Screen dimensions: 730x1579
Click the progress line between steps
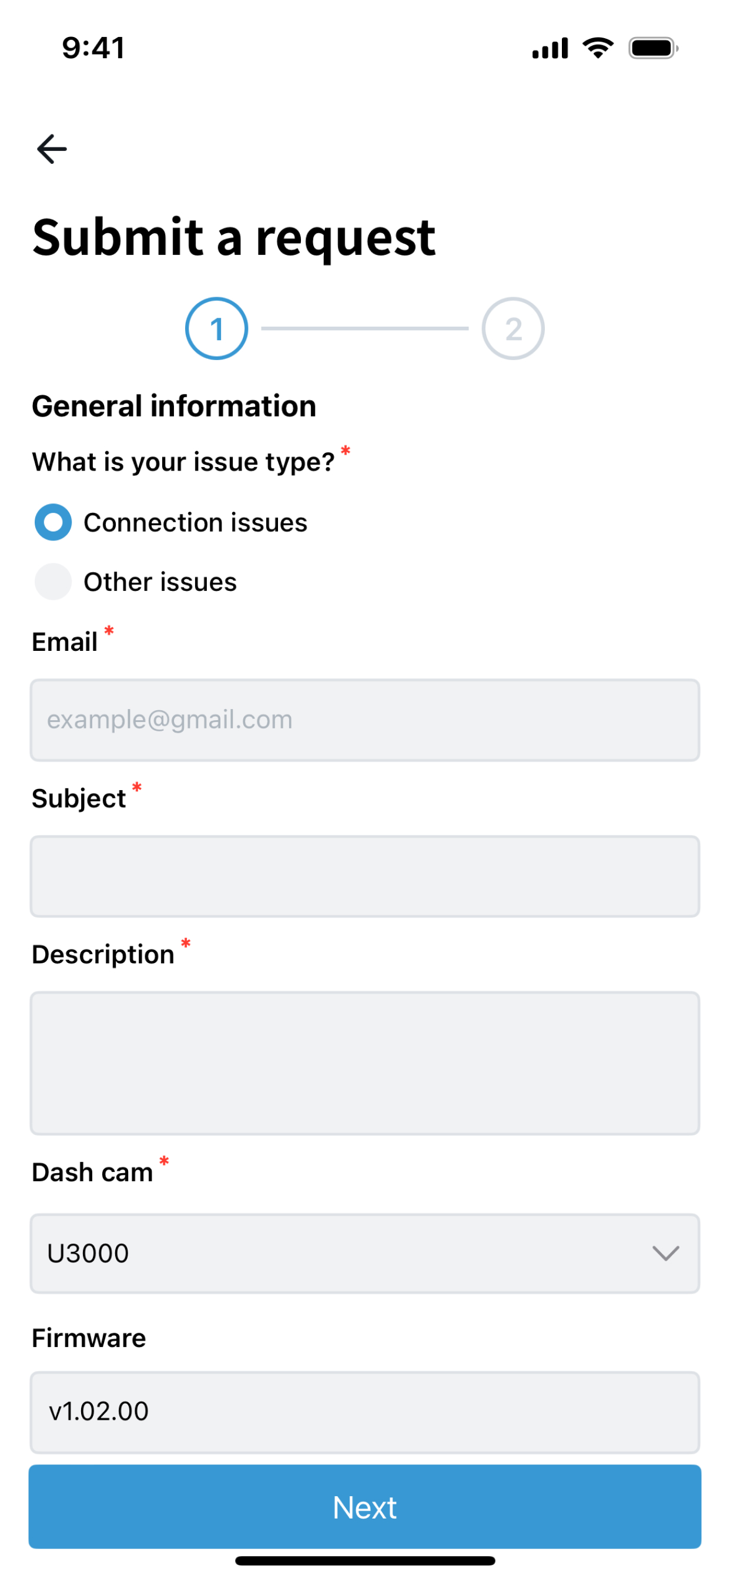click(x=364, y=328)
